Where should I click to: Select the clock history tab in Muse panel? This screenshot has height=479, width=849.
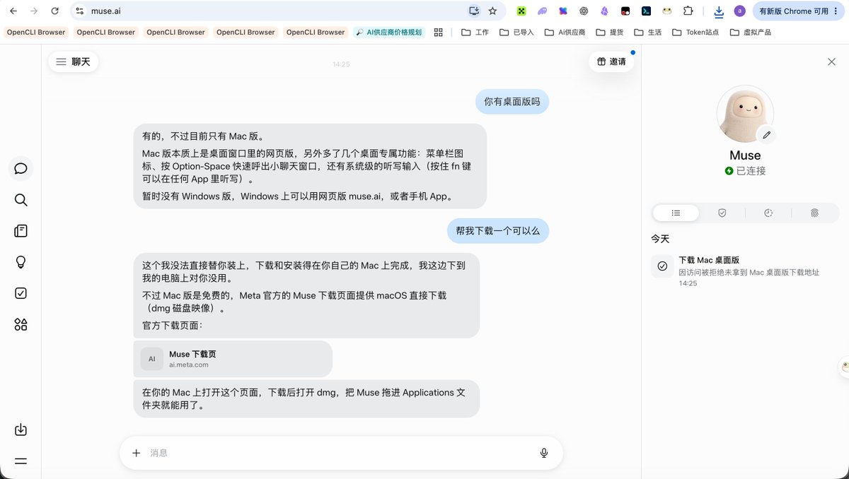(768, 213)
